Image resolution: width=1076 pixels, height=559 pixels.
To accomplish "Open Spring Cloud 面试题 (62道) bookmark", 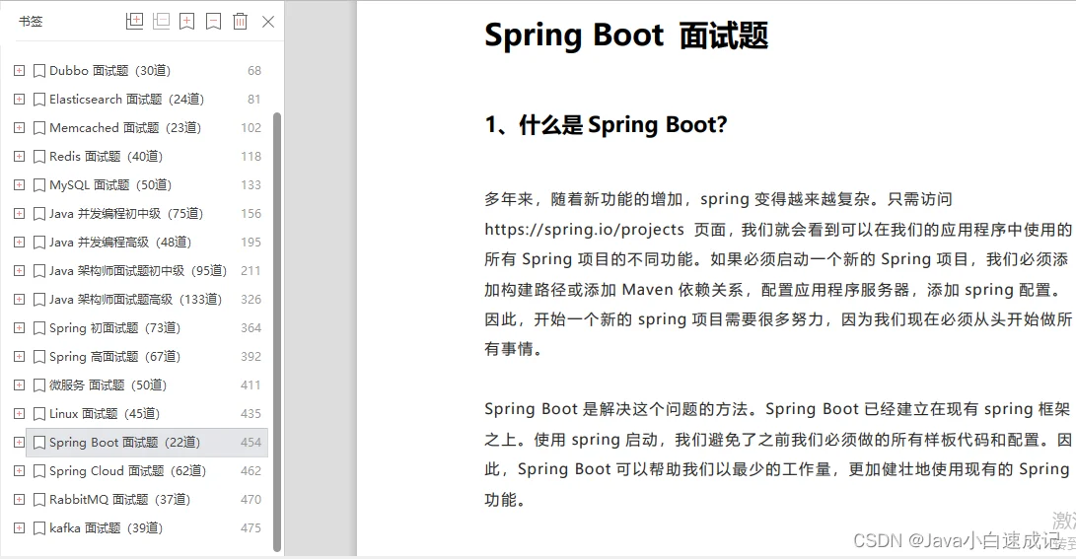I will pyautogui.click(x=127, y=471).
